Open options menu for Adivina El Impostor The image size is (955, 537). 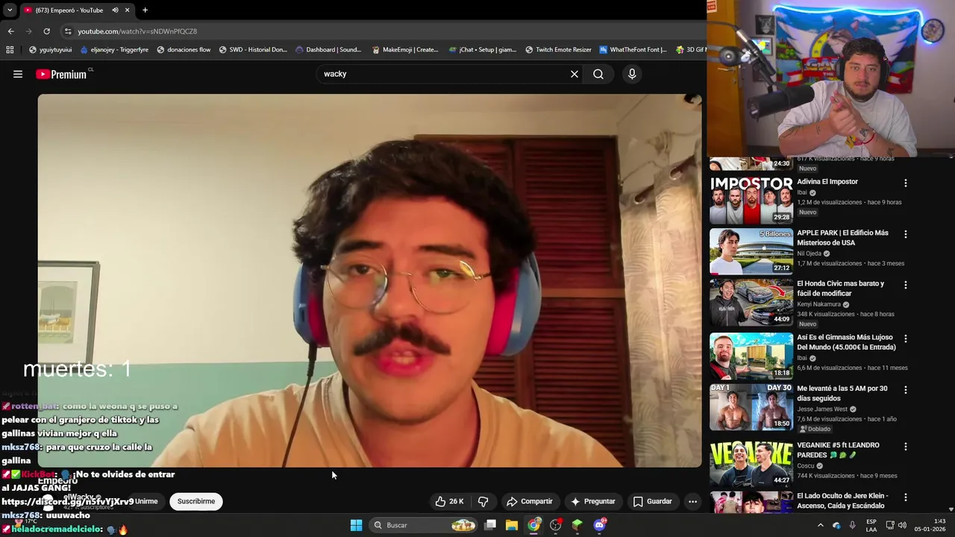pyautogui.click(x=906, y=183)
